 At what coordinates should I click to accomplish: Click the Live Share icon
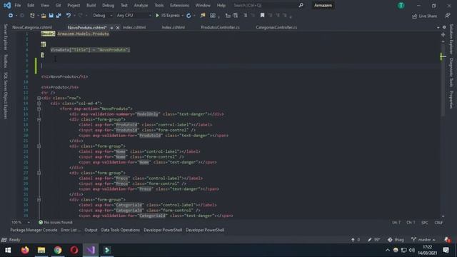[414, 16]
